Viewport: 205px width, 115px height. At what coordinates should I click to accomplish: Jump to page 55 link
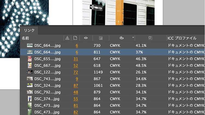click(76, 99)
